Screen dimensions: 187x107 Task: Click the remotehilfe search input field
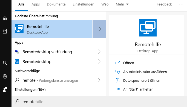point(99,102)
